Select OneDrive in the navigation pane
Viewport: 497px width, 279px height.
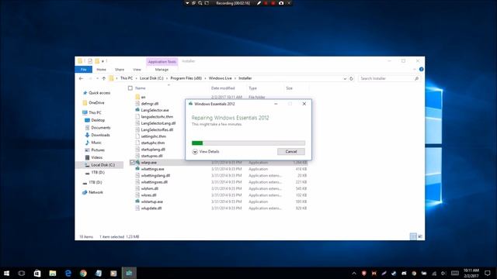tap(96, 102)
